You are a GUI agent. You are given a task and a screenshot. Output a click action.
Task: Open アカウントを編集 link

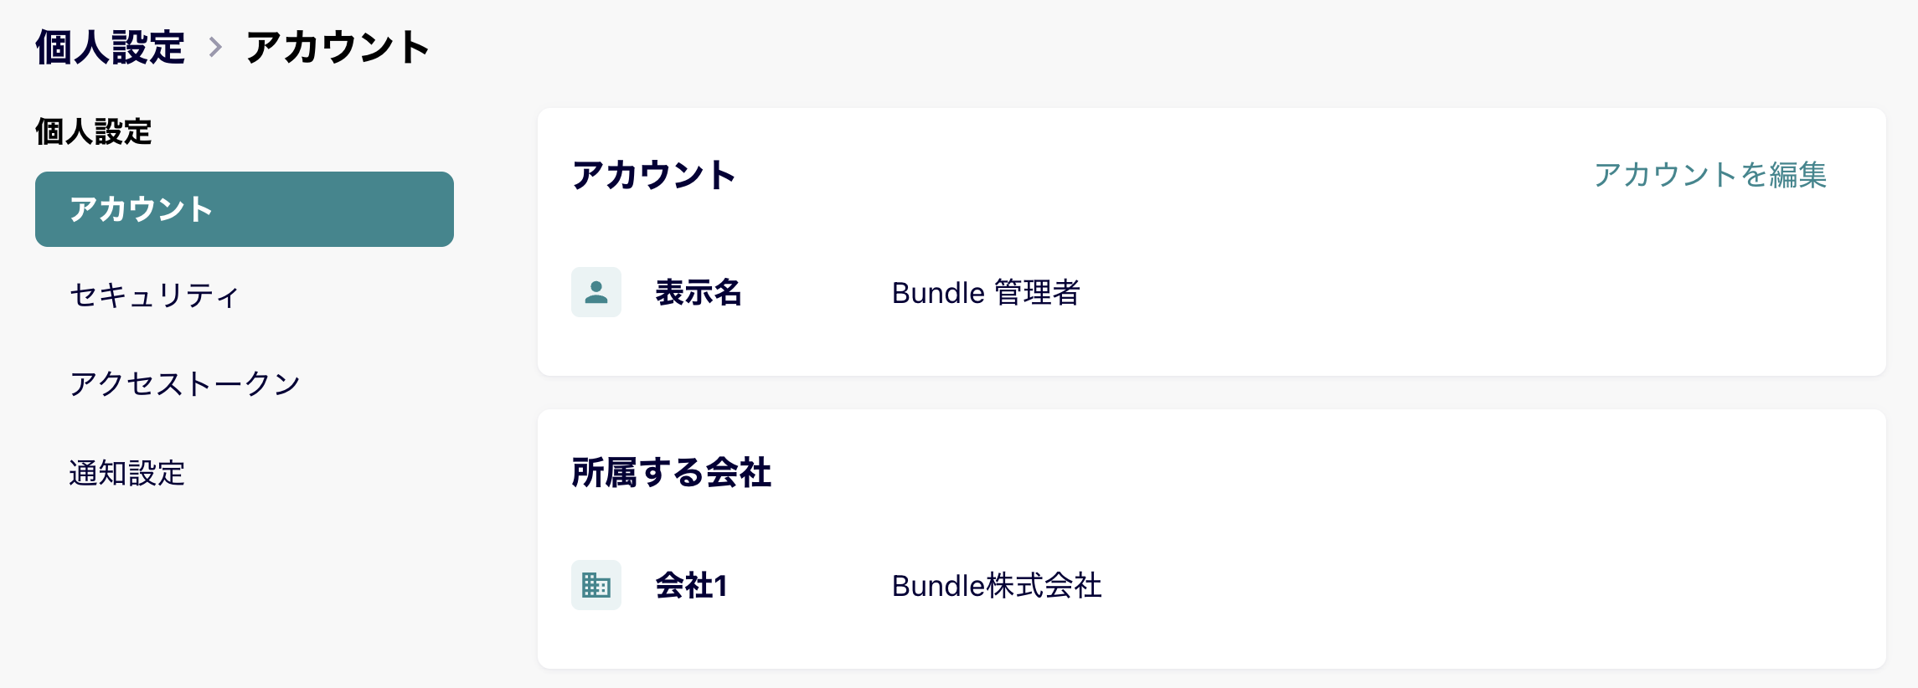pos(1710,174)
